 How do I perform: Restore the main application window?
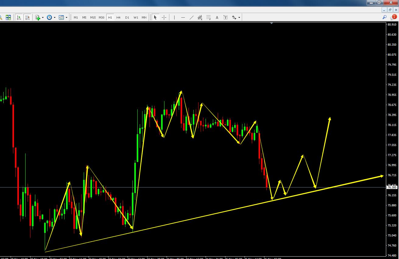[x=379, y=3]
